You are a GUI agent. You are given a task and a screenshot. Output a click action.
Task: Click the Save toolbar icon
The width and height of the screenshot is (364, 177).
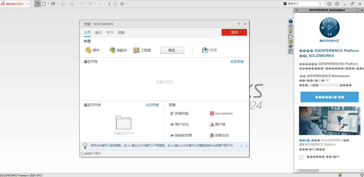click(x=62, y=4)
